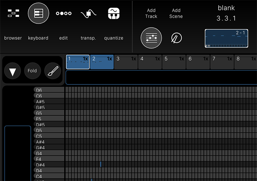Toggle the mixer sliders button
The image size is (257, 181).
[151, 38]
